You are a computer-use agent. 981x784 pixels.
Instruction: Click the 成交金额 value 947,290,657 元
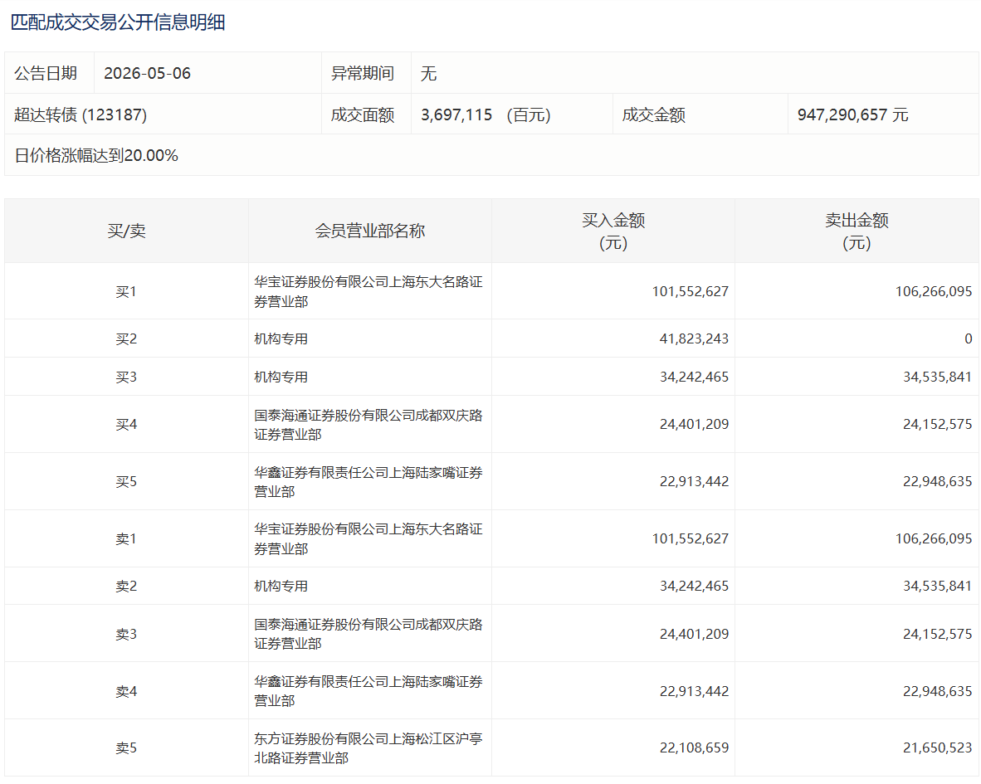point(852,115)
